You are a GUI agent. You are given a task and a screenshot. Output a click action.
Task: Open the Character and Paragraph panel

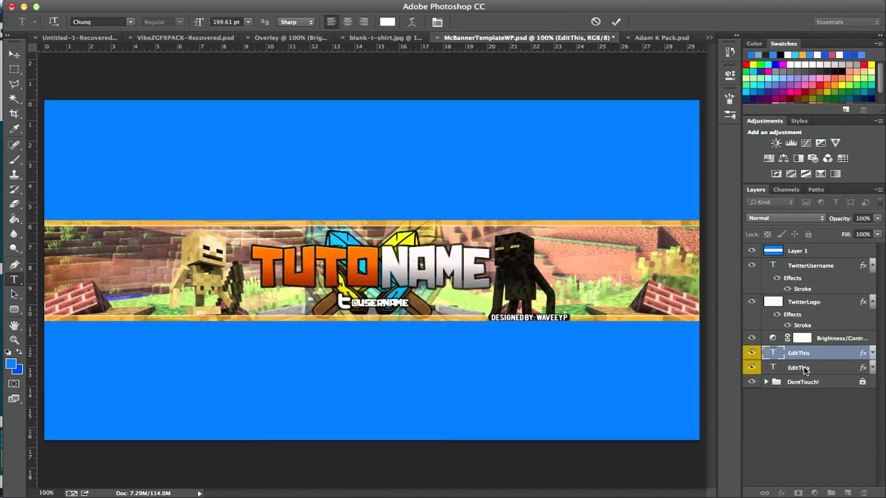point(437,21)
